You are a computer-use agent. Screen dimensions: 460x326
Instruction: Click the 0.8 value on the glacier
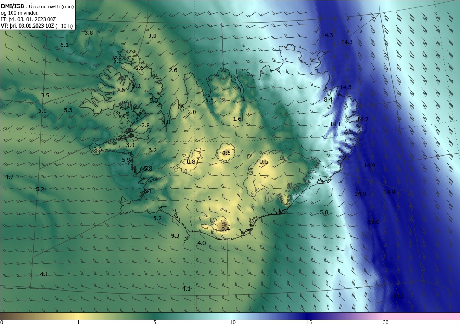[191, 161]
